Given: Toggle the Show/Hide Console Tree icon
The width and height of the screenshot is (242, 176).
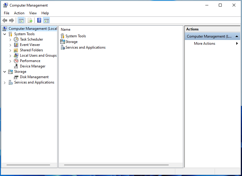Looking at the screenshot, I should tap(21, 20).
